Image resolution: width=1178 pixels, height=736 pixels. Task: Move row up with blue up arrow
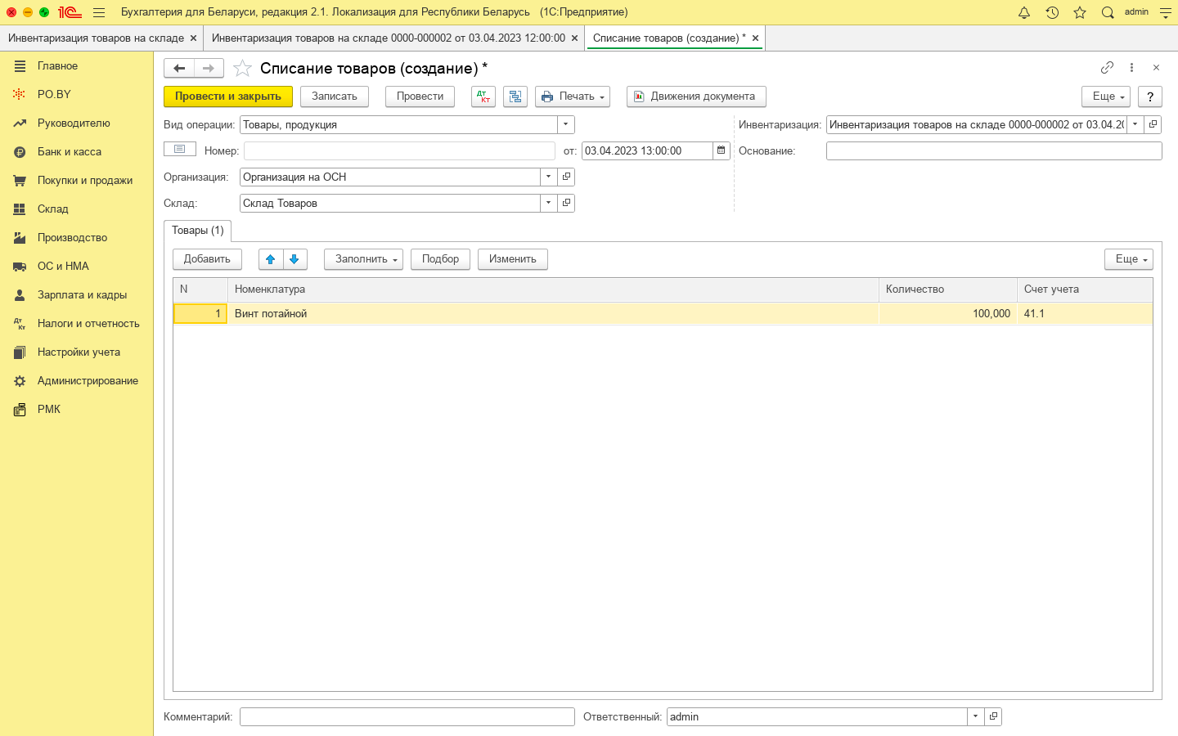[271, 259]
